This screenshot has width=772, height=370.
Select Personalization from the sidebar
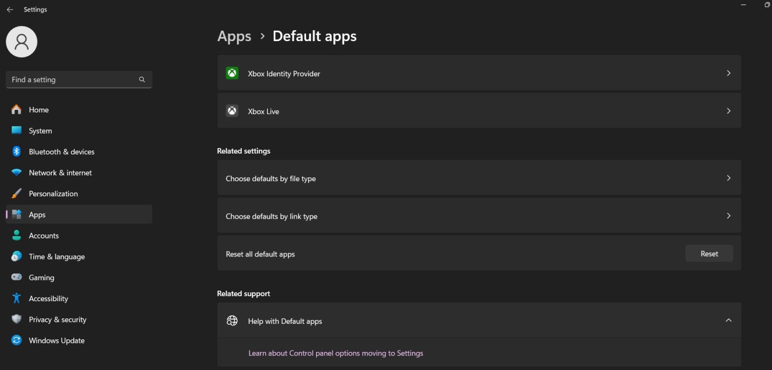pos(53,193)
